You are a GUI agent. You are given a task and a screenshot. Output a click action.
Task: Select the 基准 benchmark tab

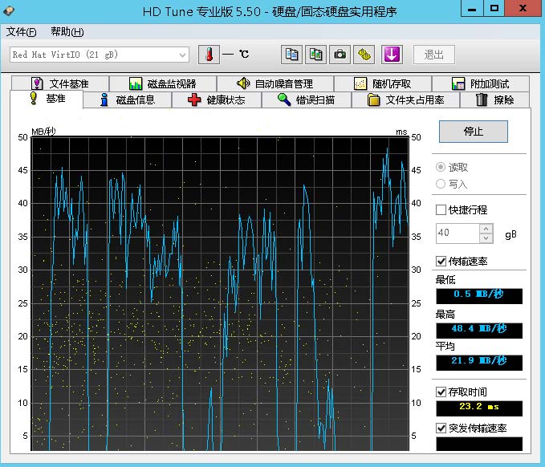(47, 99)
